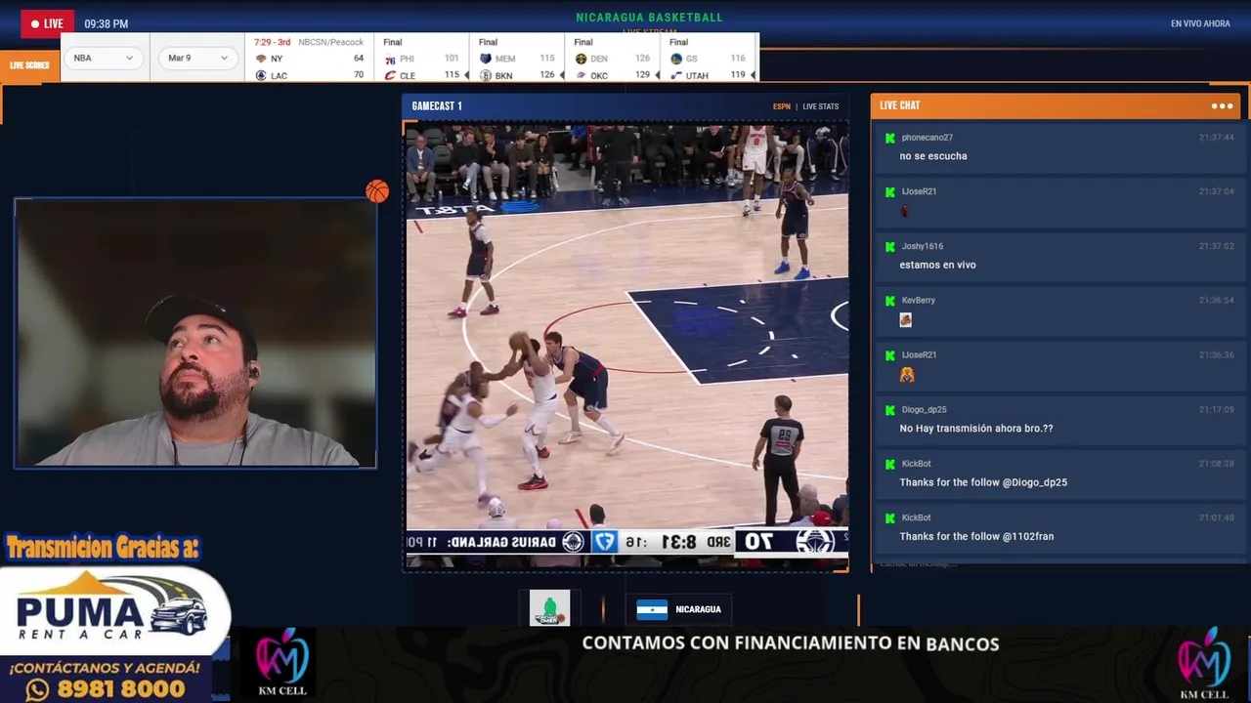Click the CLE score of 115

pos(452,75)
